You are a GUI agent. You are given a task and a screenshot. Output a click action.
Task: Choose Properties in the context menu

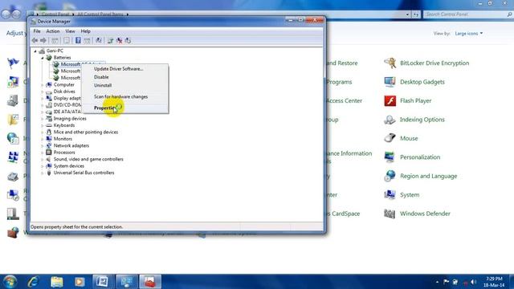pos(125,108)
